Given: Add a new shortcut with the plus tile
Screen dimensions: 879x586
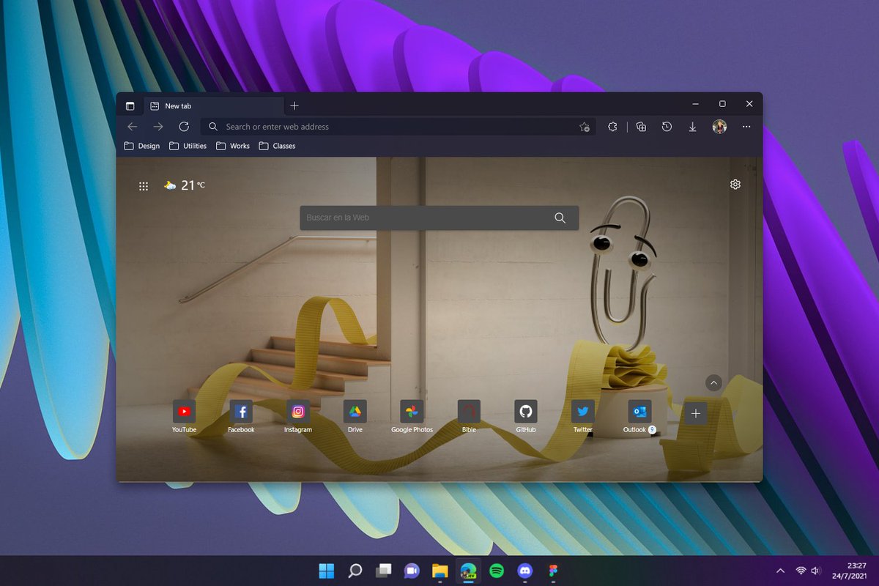Looking at the screenshot, I should pyautogui.click(x=695, y=412).
